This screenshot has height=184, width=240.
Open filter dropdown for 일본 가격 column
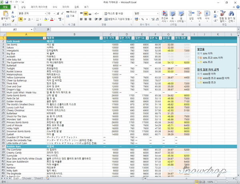pyautogui.click(x=133, y=38)
